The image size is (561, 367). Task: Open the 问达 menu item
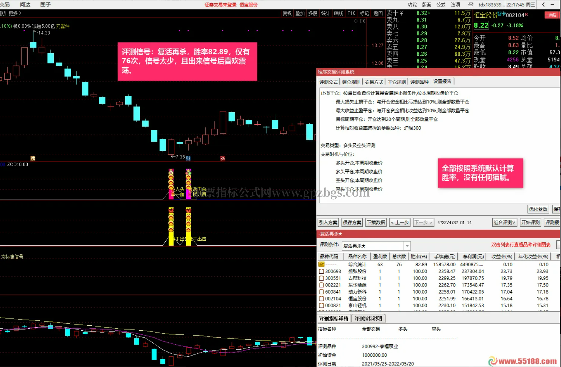[x=25, y=4]
